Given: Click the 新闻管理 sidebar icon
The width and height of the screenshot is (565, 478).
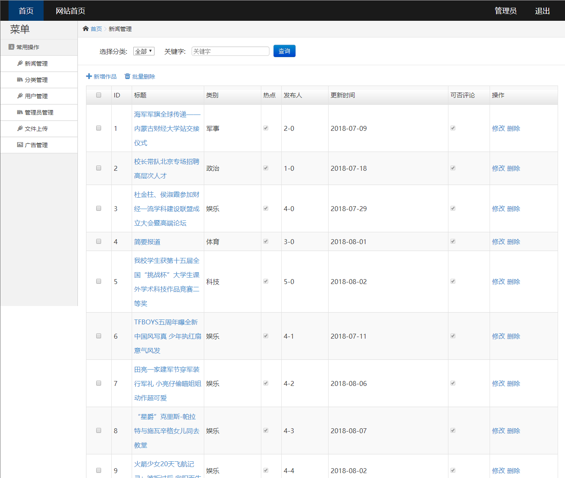Looking at the screenshot, I should click(20, 63).
